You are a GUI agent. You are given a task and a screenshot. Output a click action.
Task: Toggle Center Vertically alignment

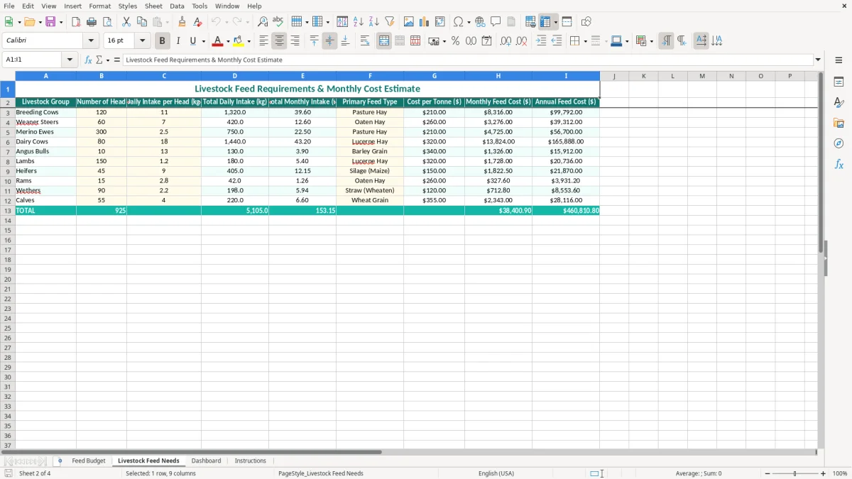[329, 41]
